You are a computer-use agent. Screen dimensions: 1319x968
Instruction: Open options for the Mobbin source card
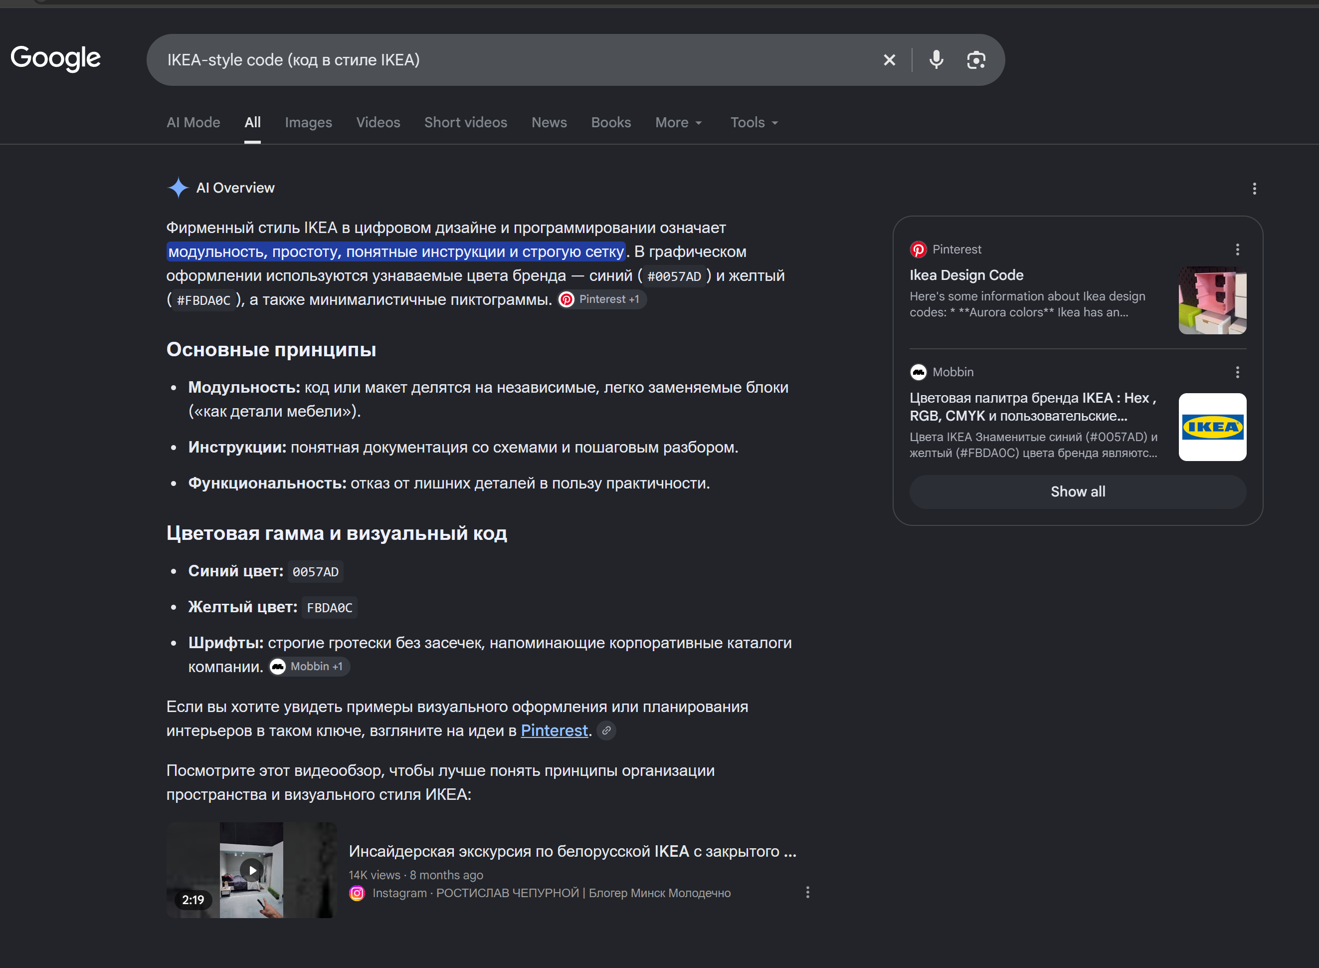[1237, 372]
